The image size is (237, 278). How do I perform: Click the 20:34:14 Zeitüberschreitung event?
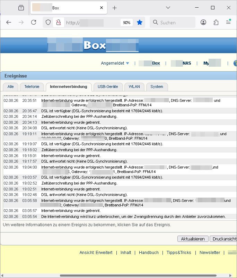point(120,117)
